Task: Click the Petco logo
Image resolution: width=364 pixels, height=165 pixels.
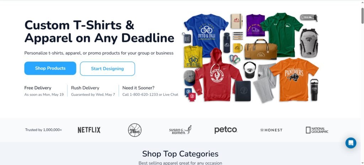Action: pyautogui.click(x=226, y=130)
